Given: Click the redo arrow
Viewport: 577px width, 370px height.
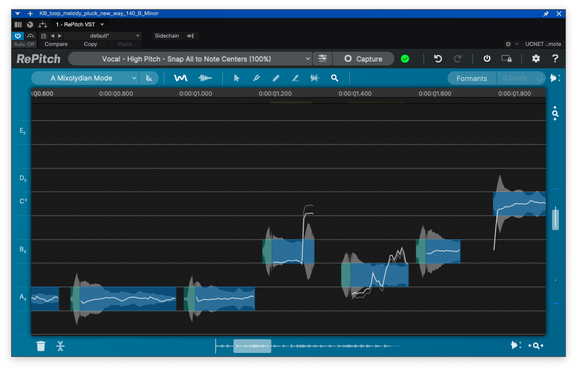Looking at the screenshot, I should point(458,59).
